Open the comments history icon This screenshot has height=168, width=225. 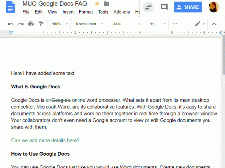pyautogui.click(x=164, y=7)
